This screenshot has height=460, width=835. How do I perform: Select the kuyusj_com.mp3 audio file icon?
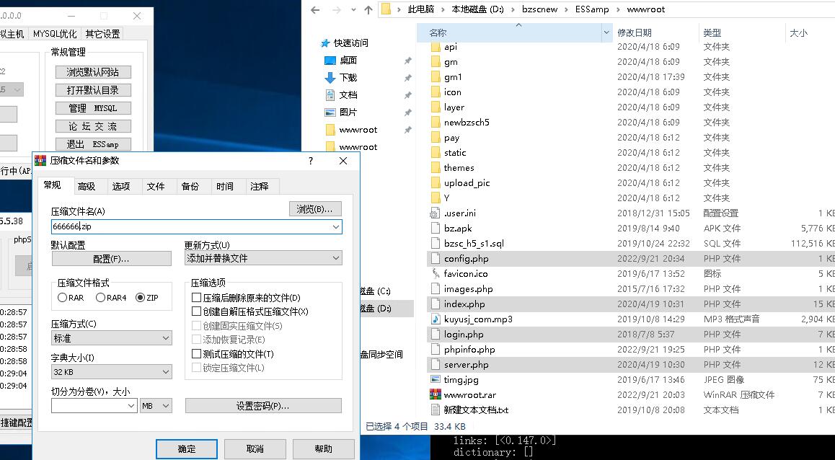point(435,319)
